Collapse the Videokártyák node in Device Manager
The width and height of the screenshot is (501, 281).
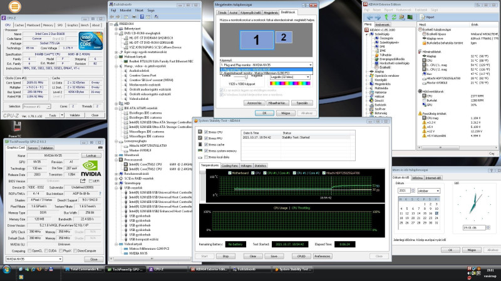click(116, 244)
